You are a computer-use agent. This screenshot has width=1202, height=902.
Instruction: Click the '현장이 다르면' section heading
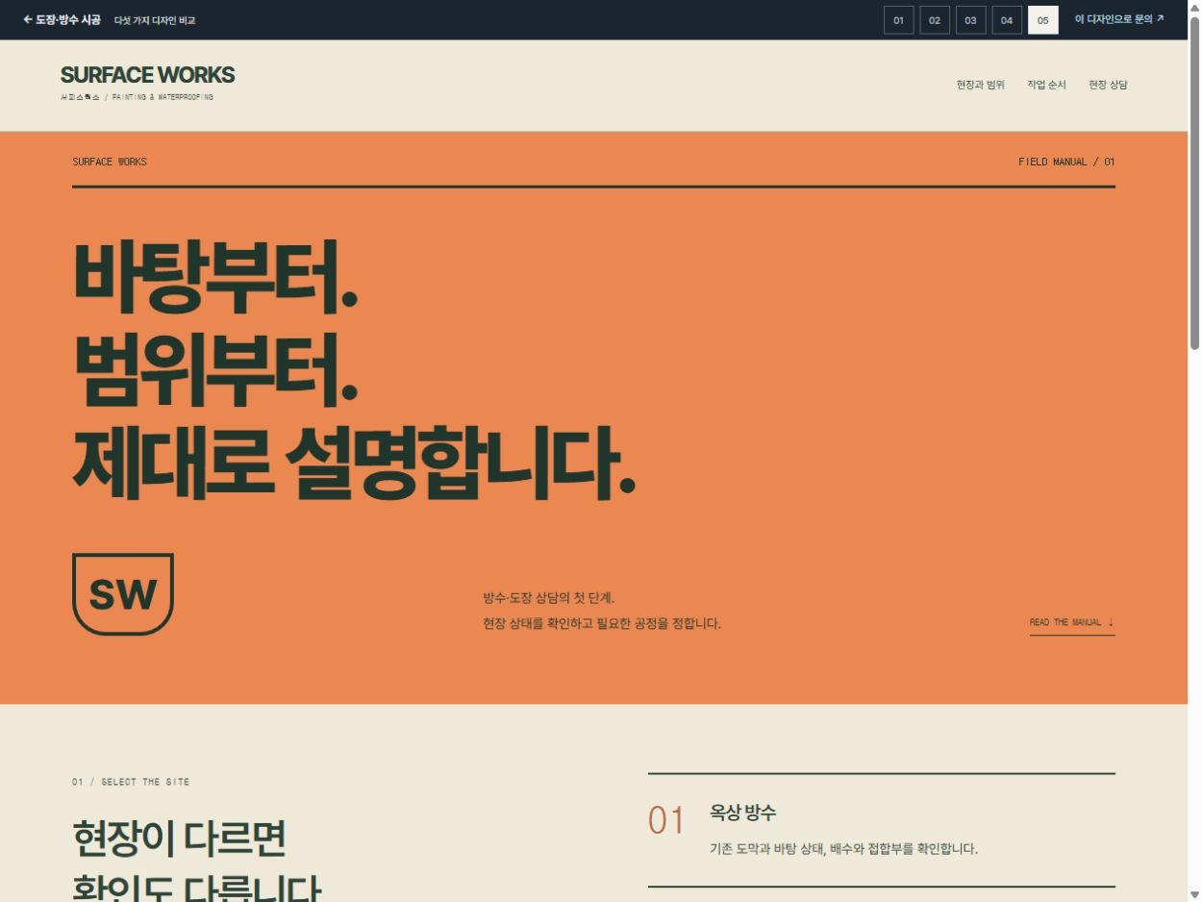click(x=179, y=839)
